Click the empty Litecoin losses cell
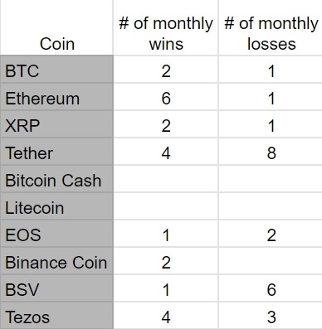322x329 pixels. point(271,206)
